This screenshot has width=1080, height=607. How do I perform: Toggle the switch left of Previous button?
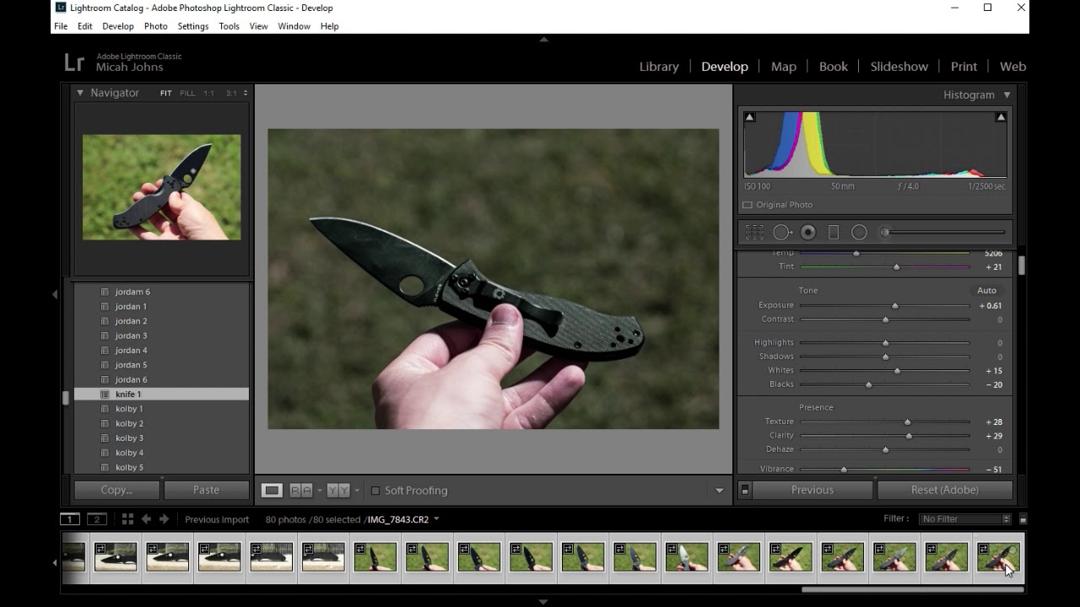[x=744, y=490]
